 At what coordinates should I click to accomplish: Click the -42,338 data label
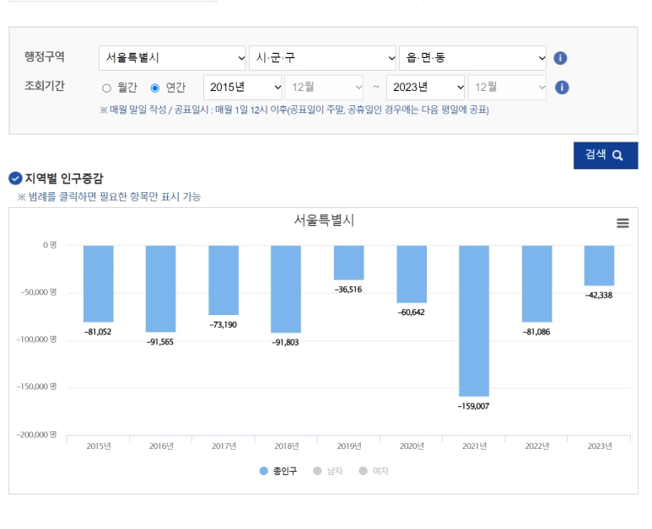(x=599, y=295)
